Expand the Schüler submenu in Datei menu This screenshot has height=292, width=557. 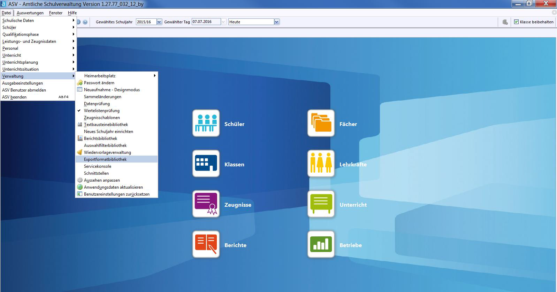tap(38, 27)
